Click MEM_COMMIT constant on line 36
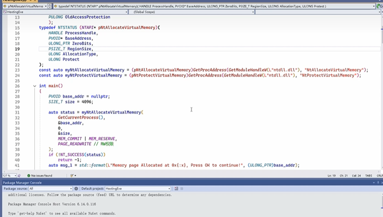 [70, 138]
